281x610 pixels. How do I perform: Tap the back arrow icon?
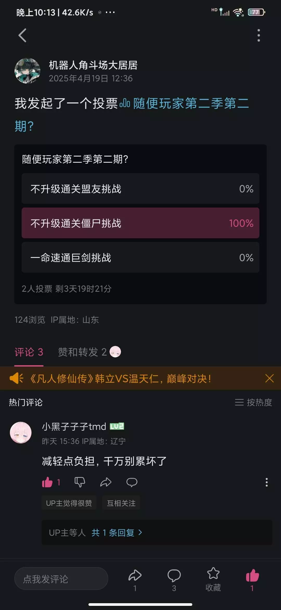pos(23,35)
